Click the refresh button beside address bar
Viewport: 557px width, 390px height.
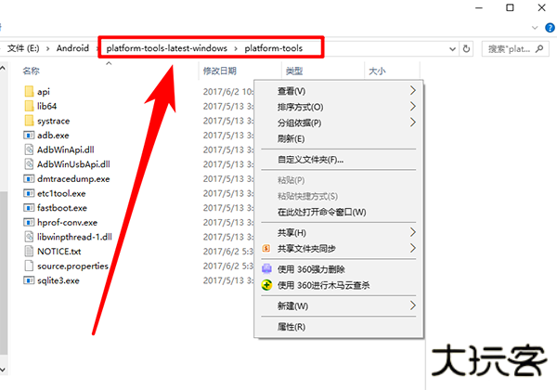coord(467,47)
